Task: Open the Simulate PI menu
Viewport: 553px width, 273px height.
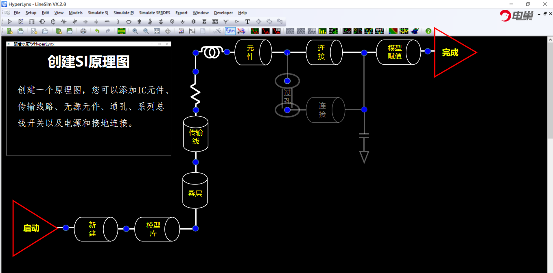Action: pos(124,13)
